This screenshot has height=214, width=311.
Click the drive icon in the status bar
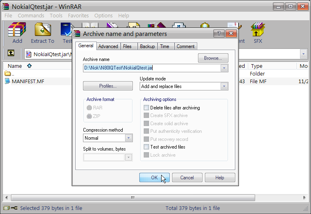6,208
